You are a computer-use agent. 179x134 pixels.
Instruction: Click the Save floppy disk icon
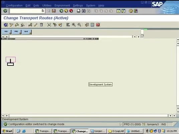(54, 11)
